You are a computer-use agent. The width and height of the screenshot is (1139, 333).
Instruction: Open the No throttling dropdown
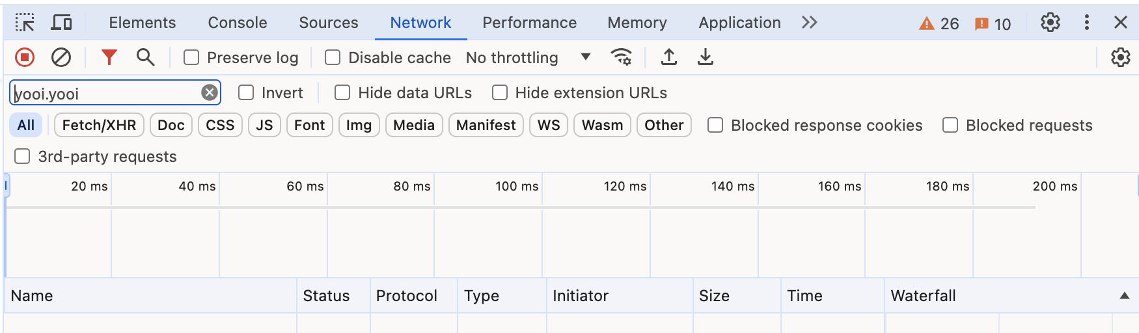[528, 58]
